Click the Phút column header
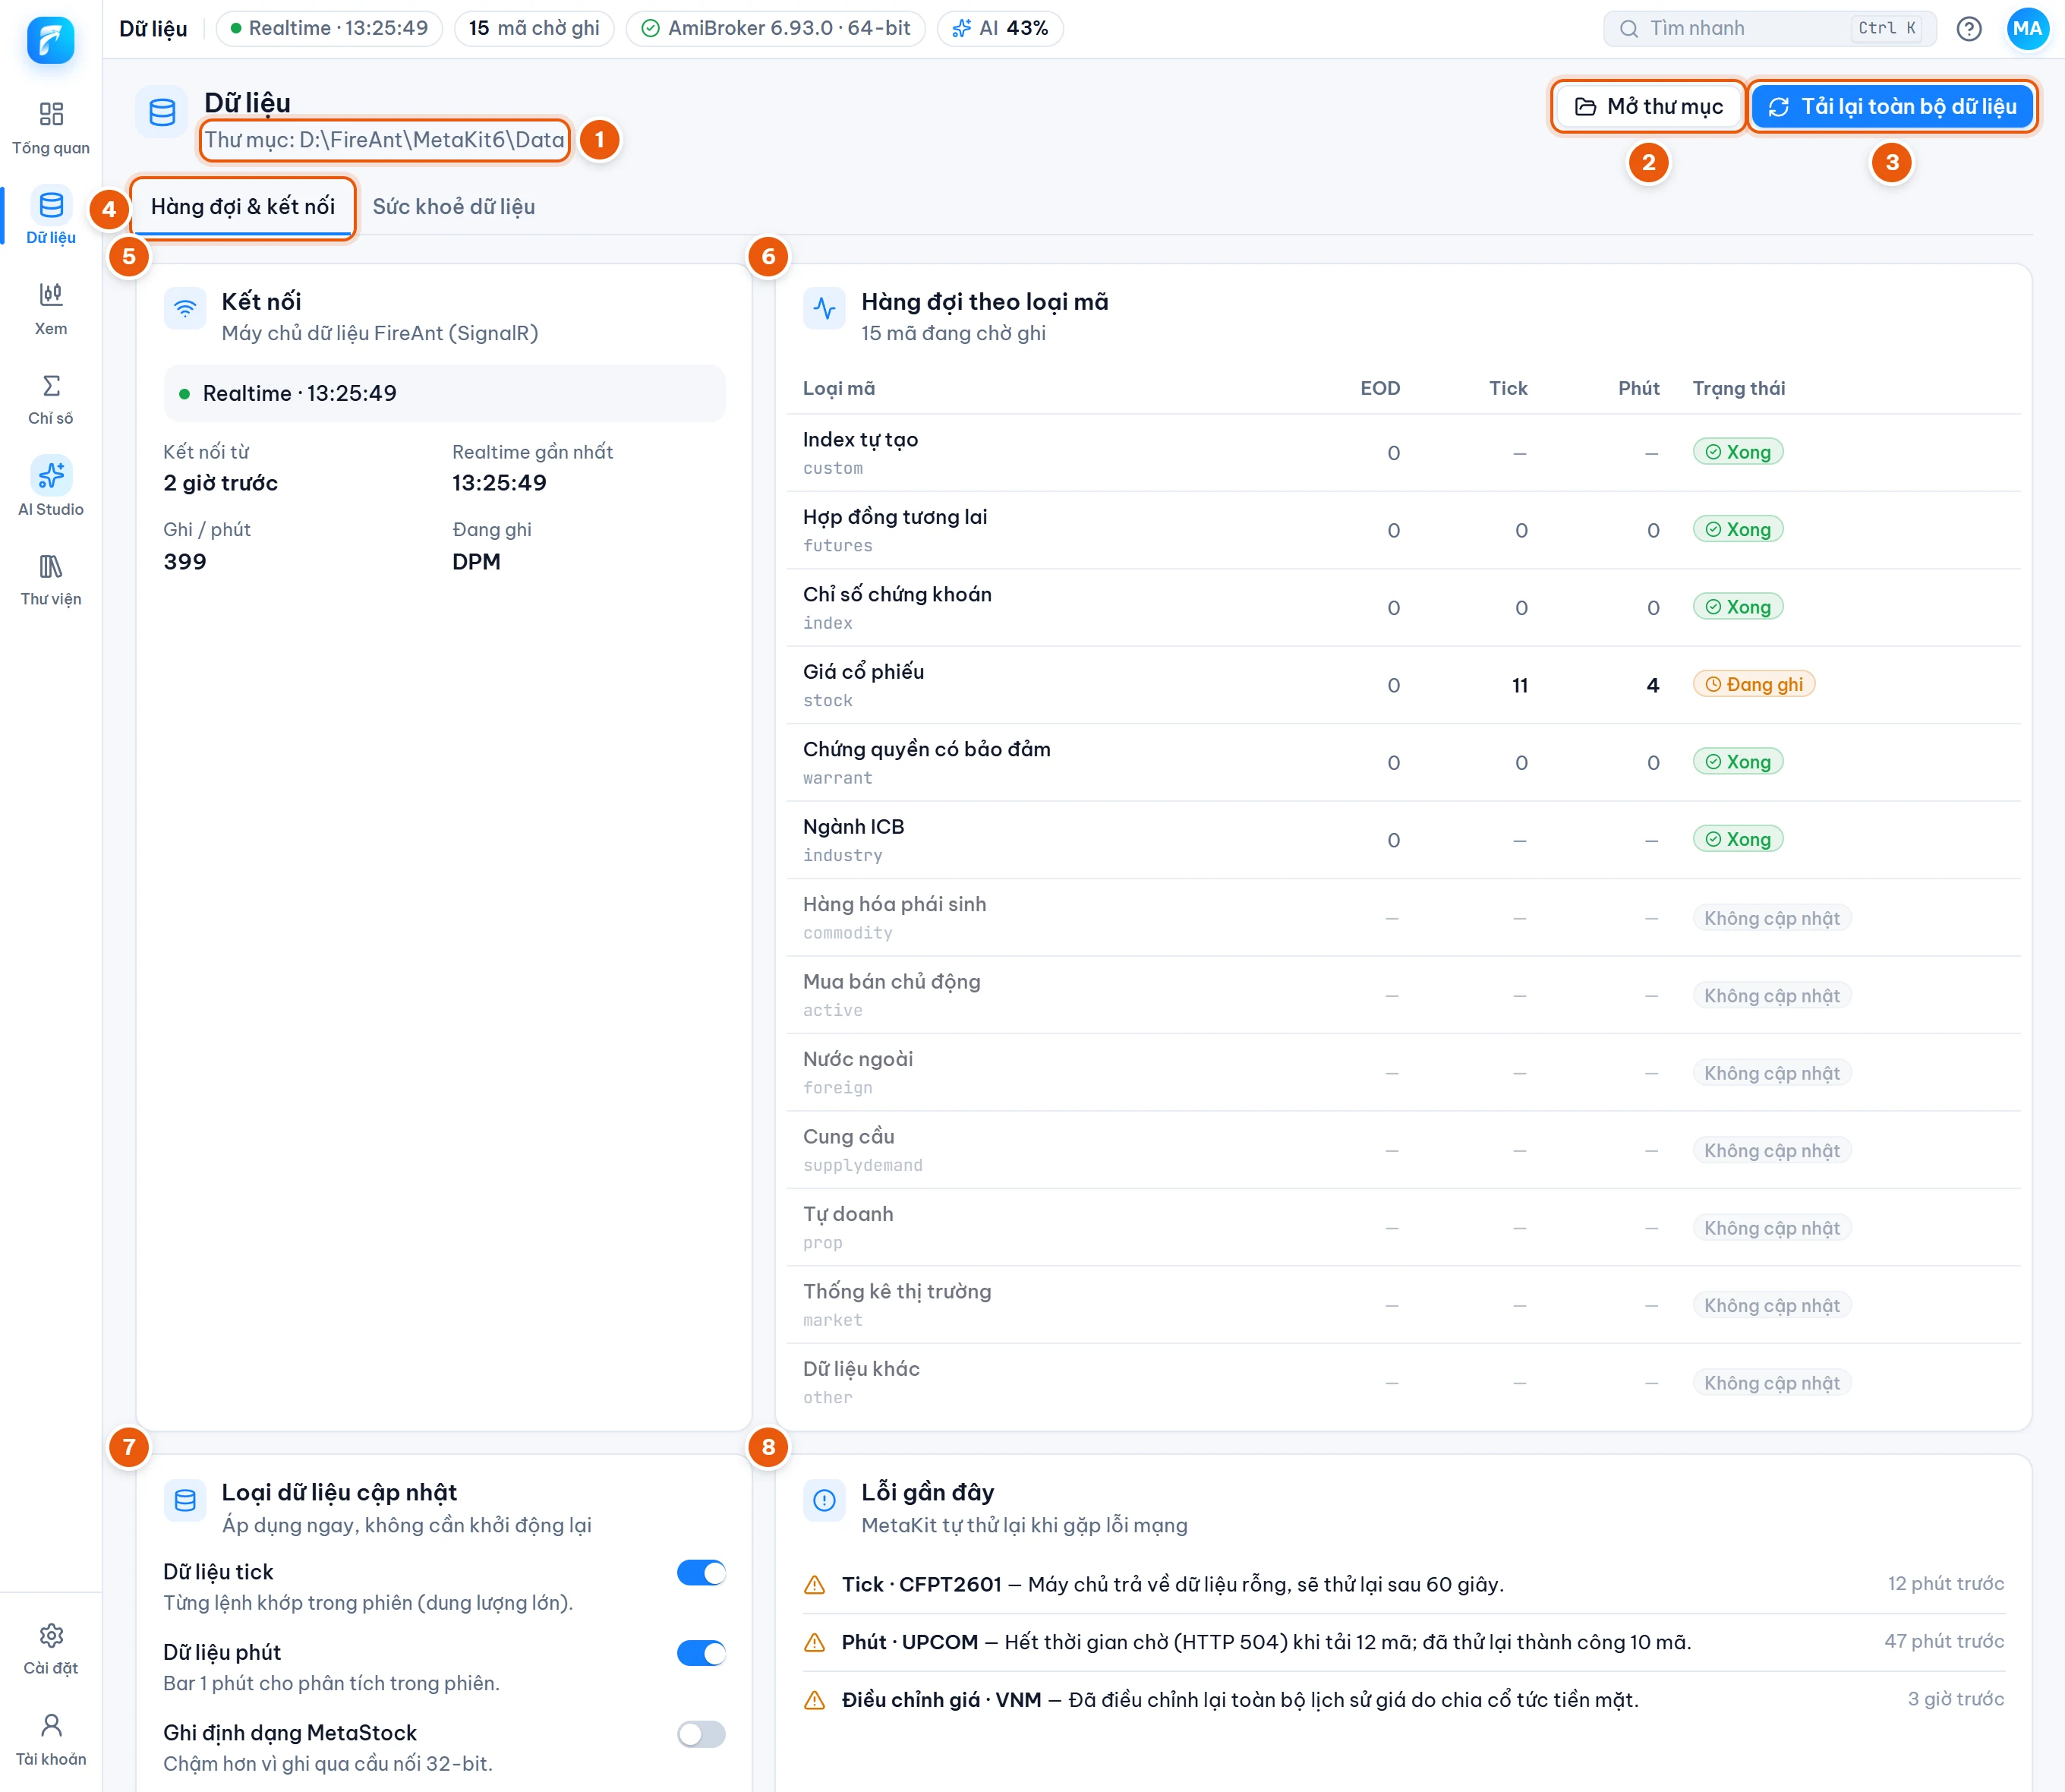Screen dimensions: 2065x1792 click(x=1639, y=389)
